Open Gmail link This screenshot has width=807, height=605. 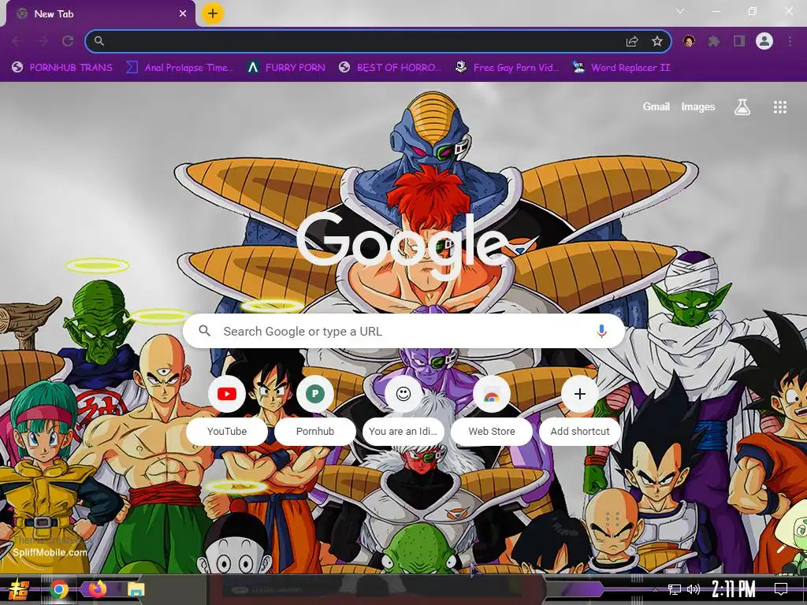click(656, 107)
